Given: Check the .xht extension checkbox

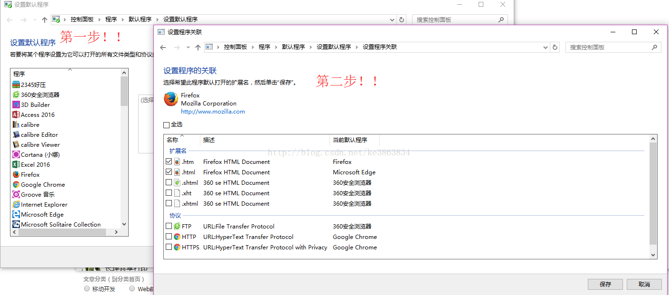Looking at the screenshot, I should tap(169, 193).
